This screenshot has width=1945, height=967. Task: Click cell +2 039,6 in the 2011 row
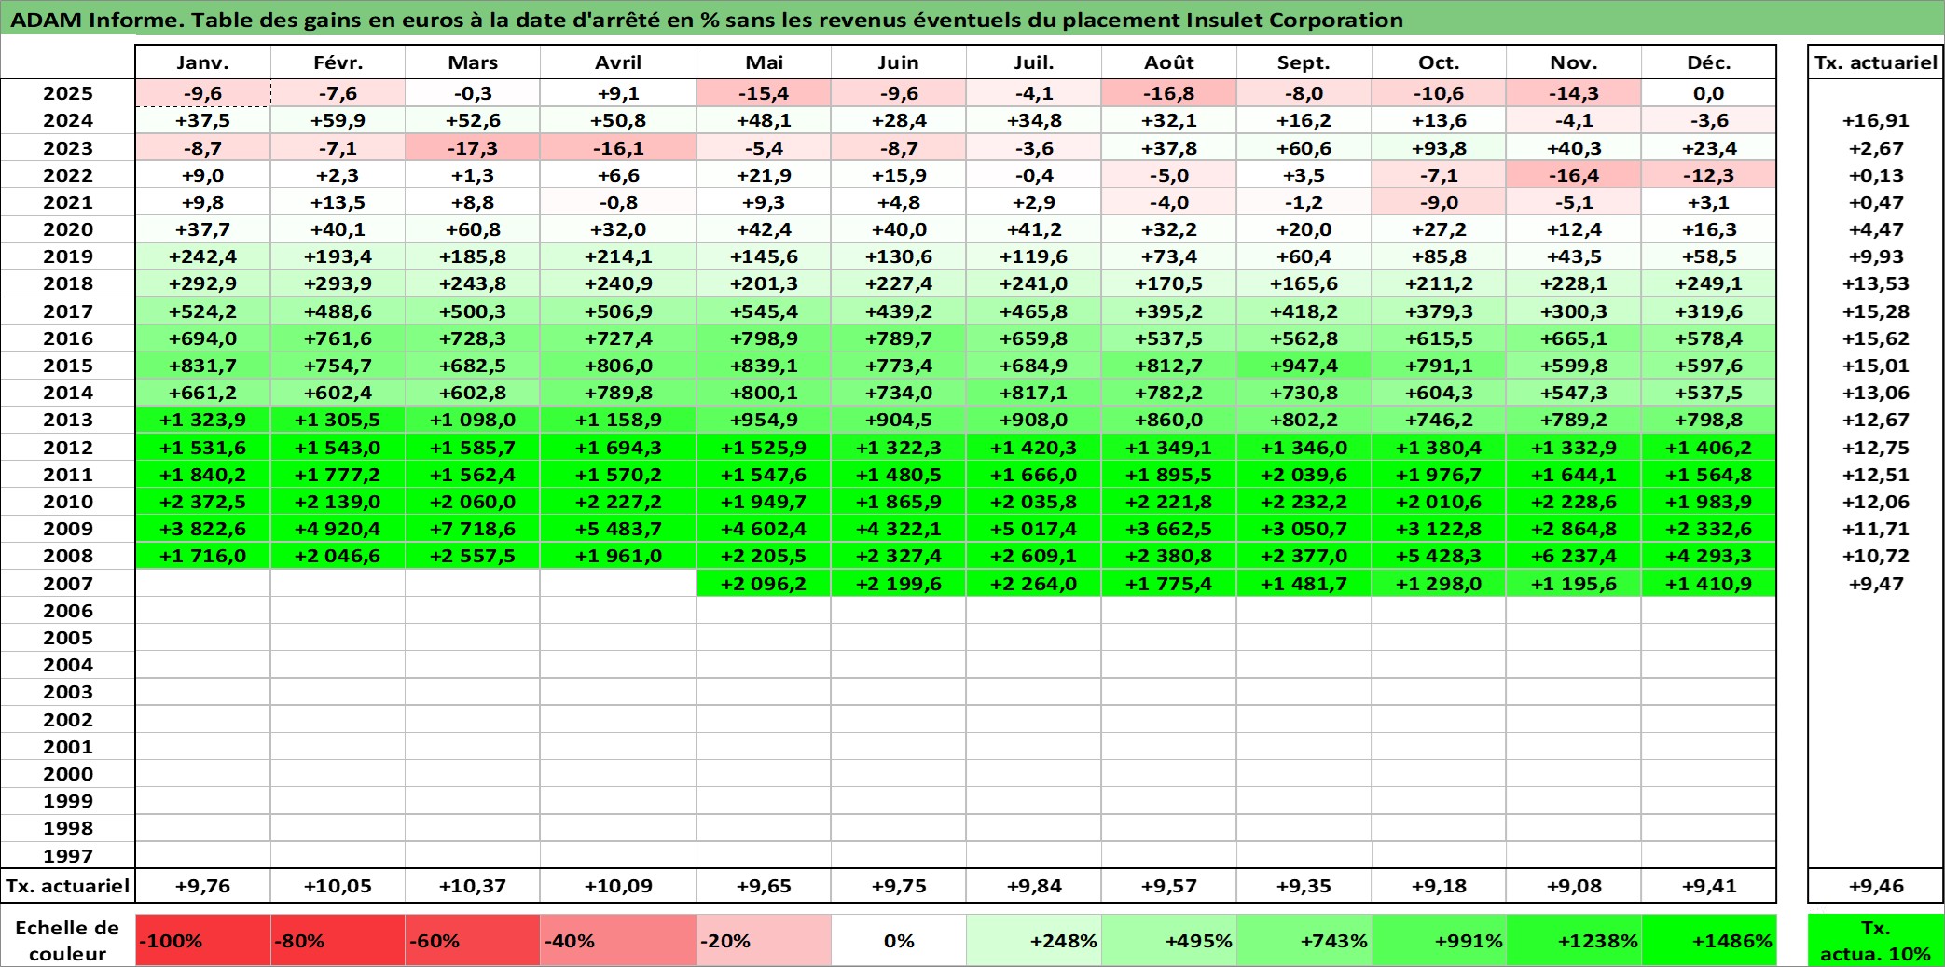1304,475
